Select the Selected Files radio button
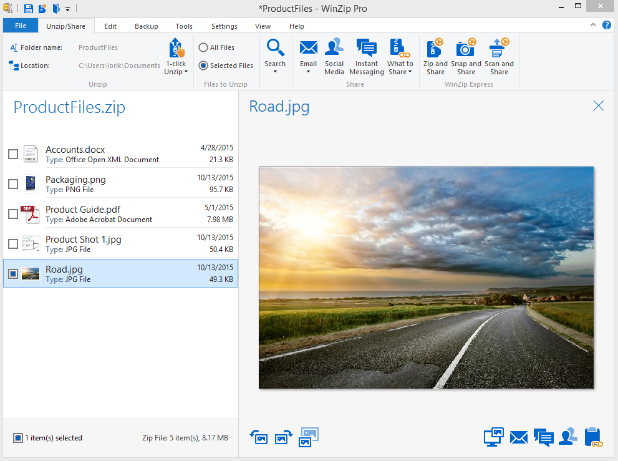The height and width of the screenshot is (461, 618). click(203, 66)
